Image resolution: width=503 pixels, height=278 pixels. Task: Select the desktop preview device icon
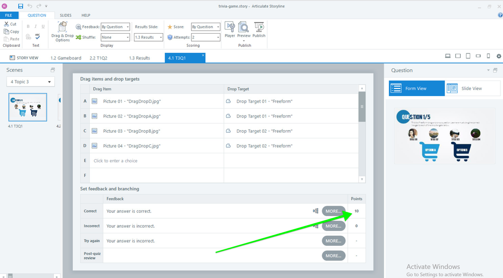[448, 56]
